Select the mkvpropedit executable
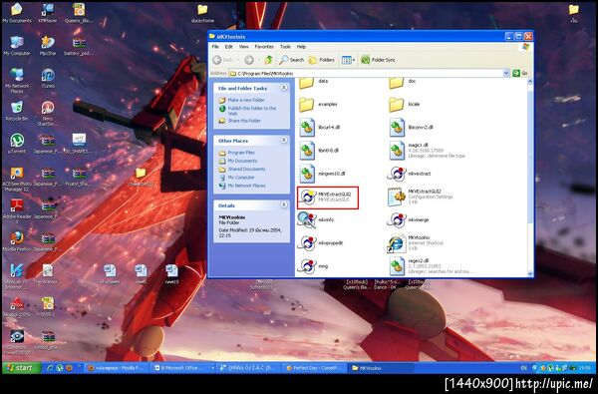The image size is (598, 394). pos(321,243)
